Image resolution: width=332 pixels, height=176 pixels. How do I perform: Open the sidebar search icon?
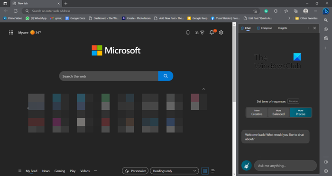(x=326, y=20)
